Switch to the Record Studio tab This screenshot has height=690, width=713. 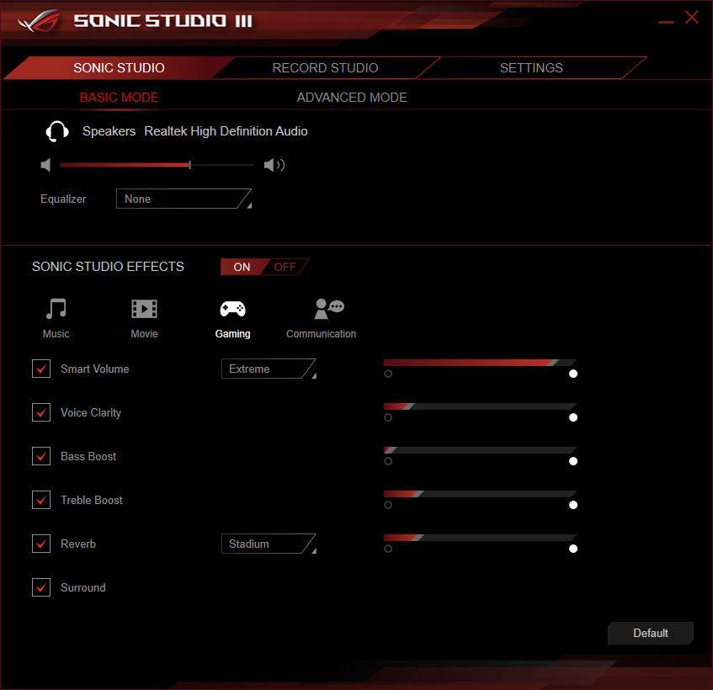point(325,67)
